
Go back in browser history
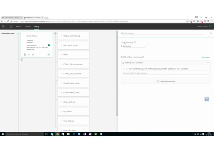2,21
